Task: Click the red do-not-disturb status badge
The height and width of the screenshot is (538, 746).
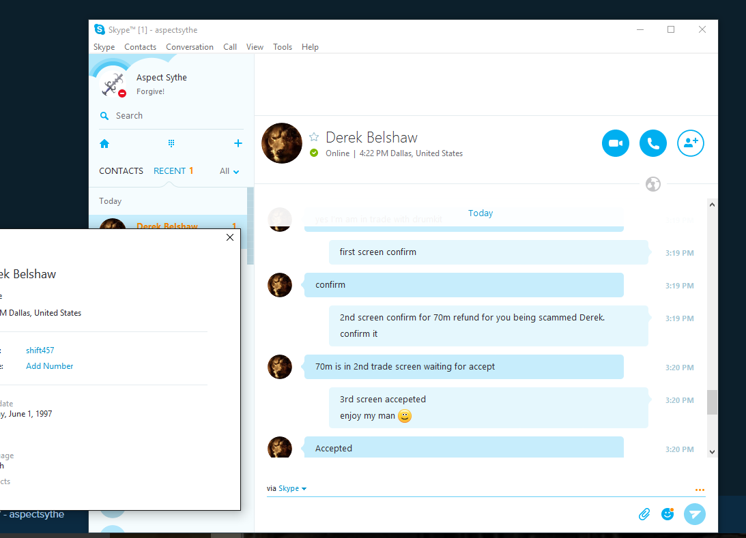Action: coord(122,93)
